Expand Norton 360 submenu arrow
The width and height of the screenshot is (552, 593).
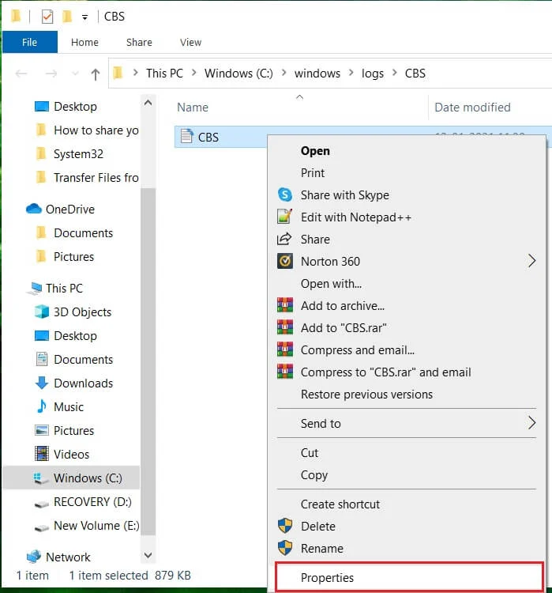[x=531, y=261]
